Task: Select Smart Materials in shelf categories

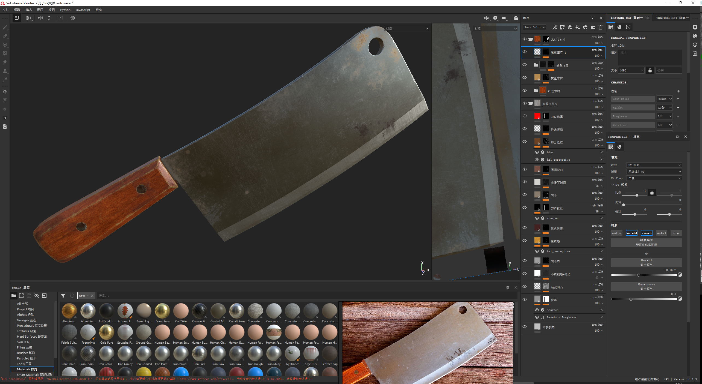Action: [34, 375]
